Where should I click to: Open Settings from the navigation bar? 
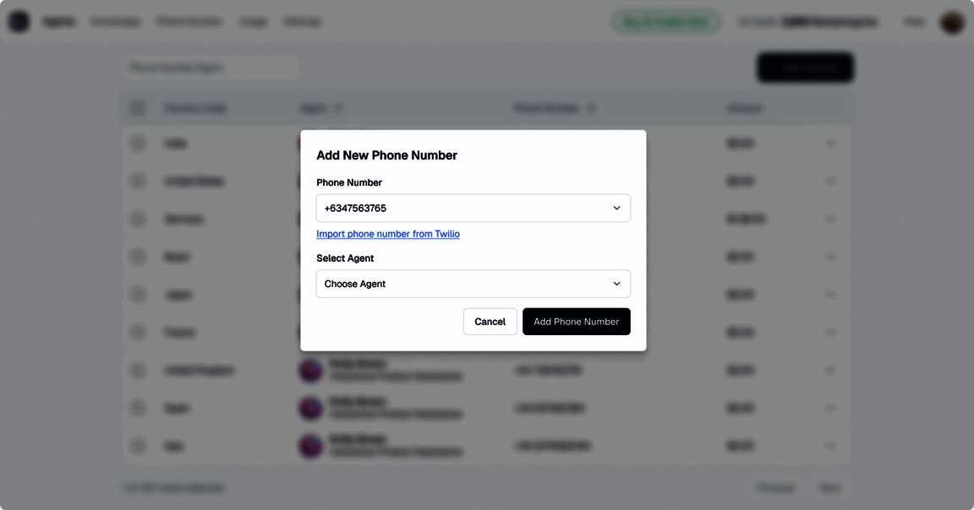click(x=303, y=21)
